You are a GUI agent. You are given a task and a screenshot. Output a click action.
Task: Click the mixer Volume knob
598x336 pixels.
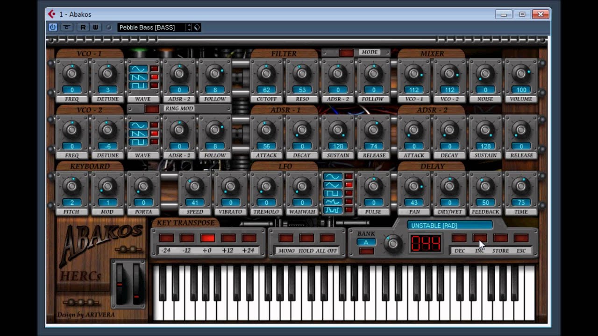click(x=521, y=73)
